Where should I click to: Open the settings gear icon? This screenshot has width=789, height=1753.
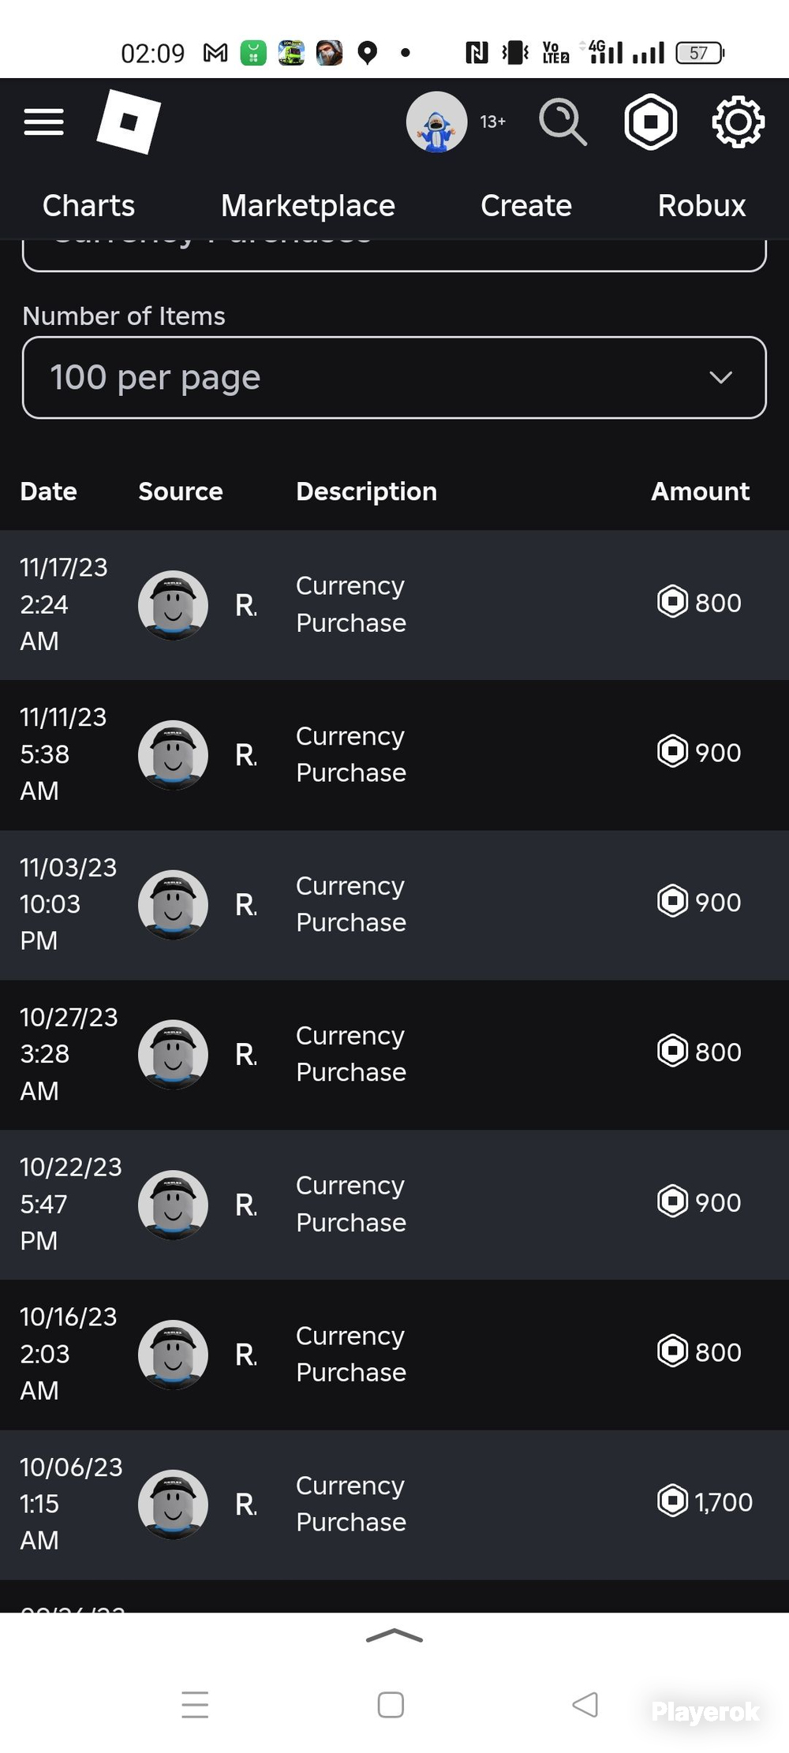coord(738,122)
